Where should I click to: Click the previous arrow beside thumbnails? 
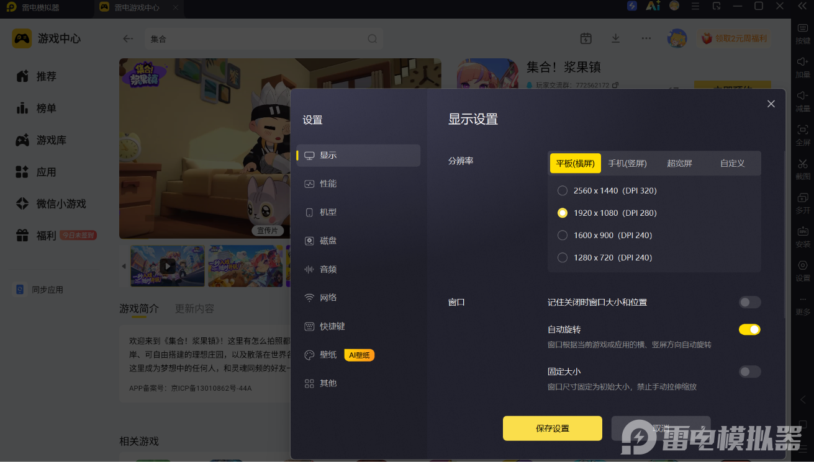pyautogui.click(x=124, y=266)
